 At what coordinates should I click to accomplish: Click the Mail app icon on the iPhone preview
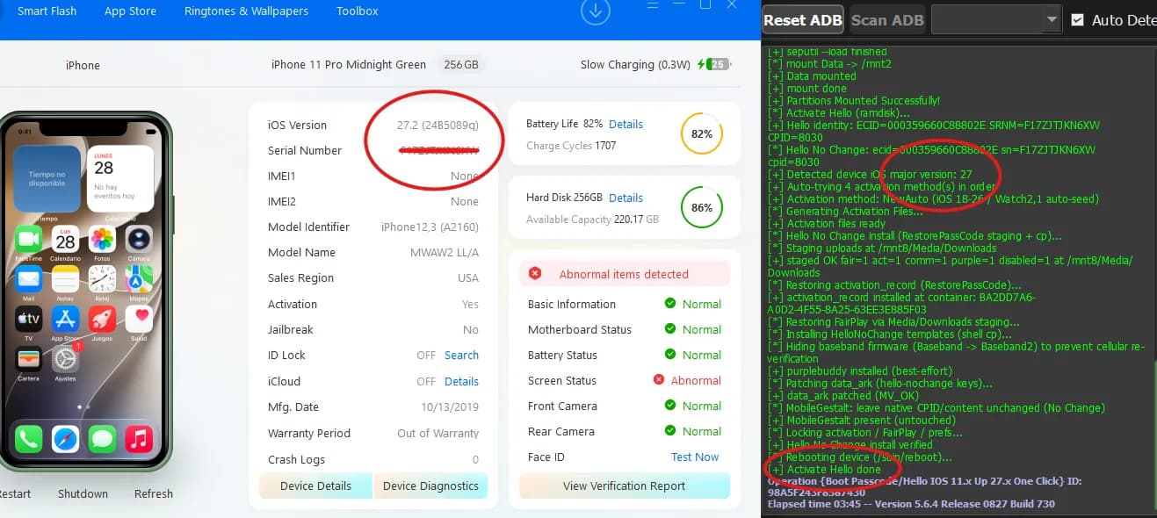28,278
